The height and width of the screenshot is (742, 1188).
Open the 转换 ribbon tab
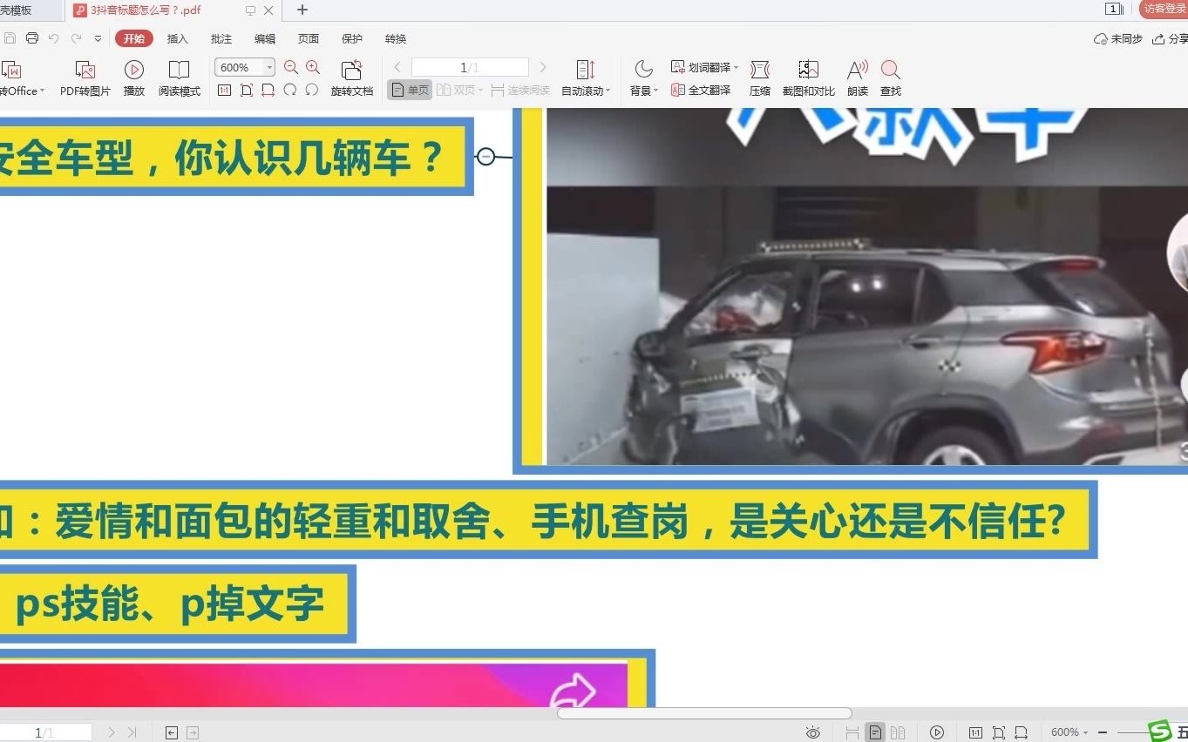click(396, 38)
